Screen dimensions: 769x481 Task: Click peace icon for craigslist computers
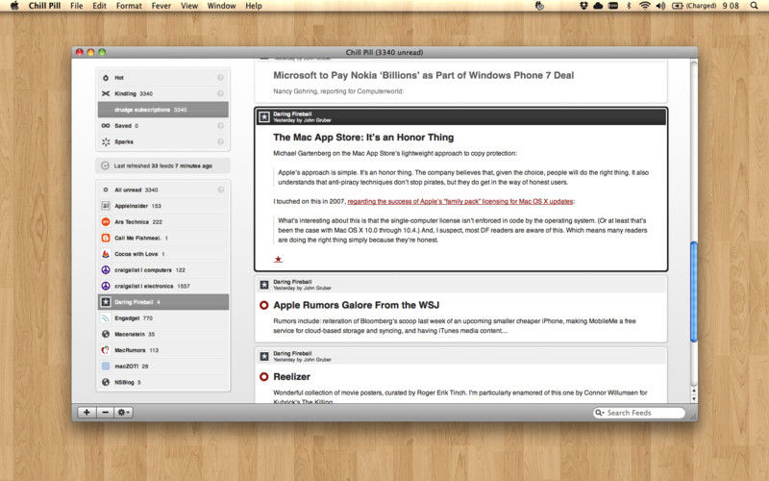pyautogui.click(x=106, y=270)
